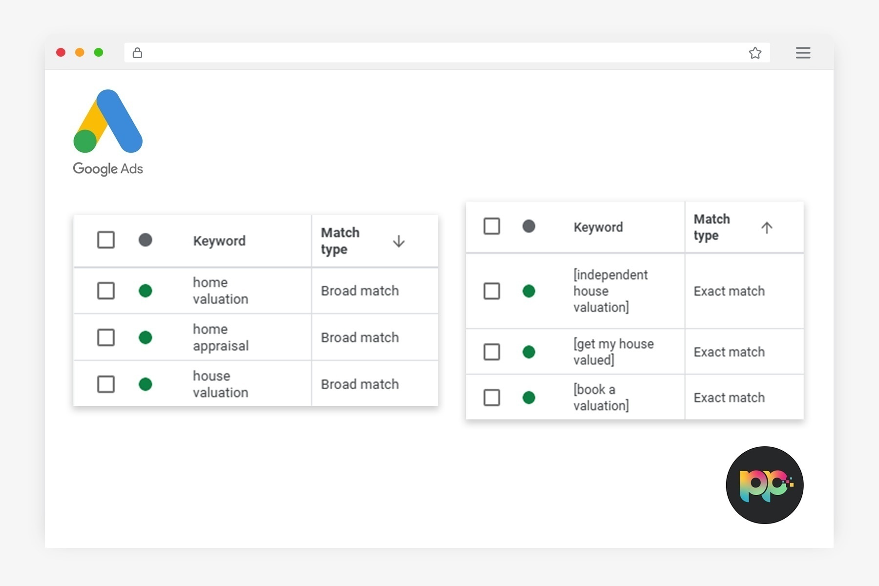
Task: Click the padlock icon in the address bar
Action: (x=137, y=53)
